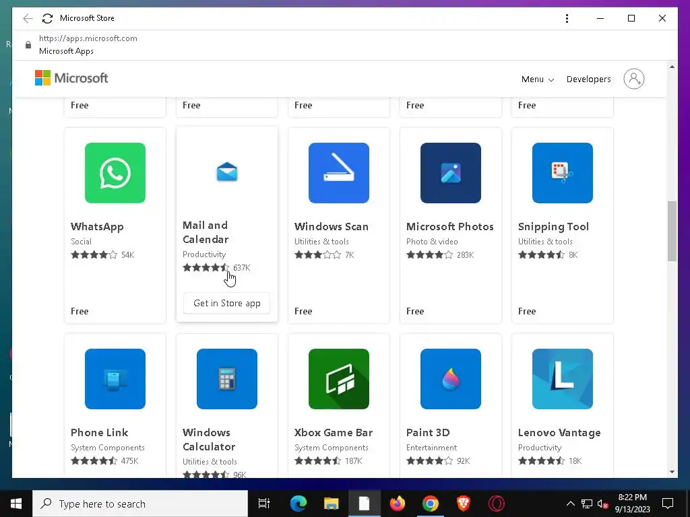The image size is (690, 517).
Task: Open Windows Start menu
Action: point(16,504)
